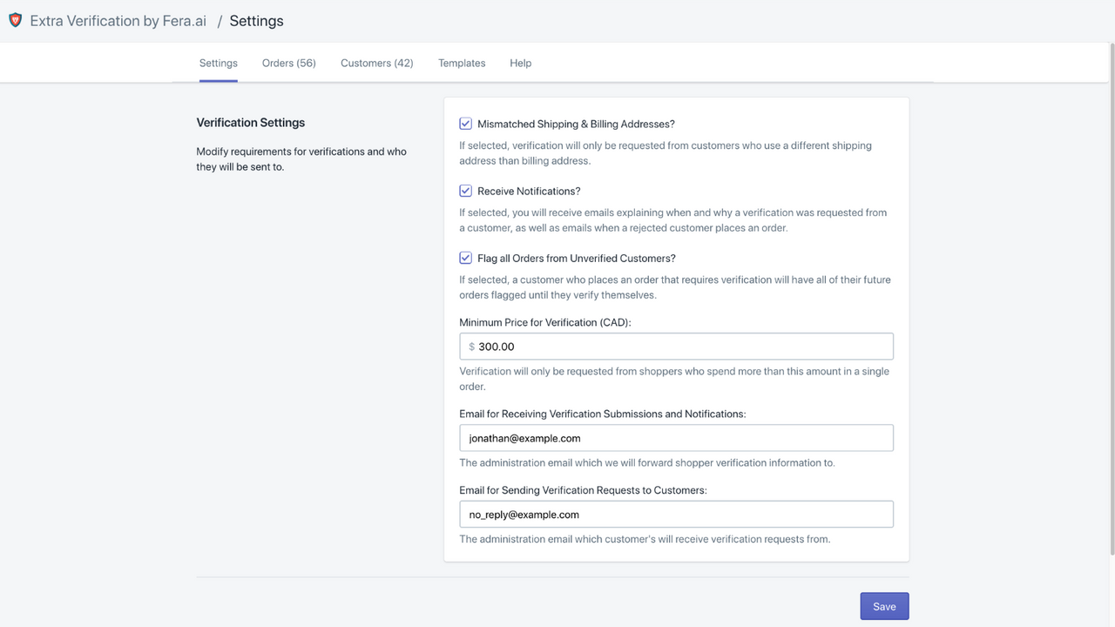Open the Customers (42) tab
The height and width of the screenshot is (627, 1115).
coord(377,63)
